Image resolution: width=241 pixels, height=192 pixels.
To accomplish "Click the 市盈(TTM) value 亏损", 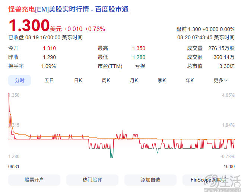I will pyautogui.click(x=140, y=66).
